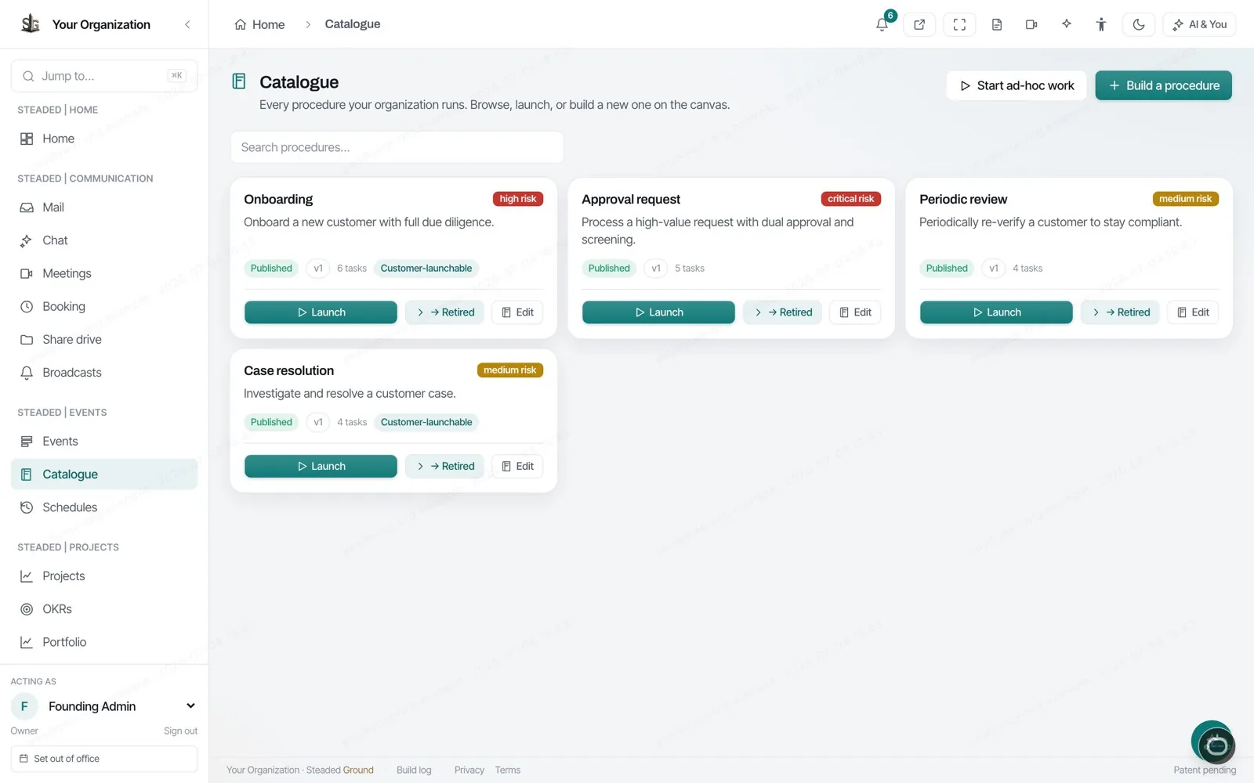
Task: Open Broadcasts in the sidebar
Action: [104, 373]
